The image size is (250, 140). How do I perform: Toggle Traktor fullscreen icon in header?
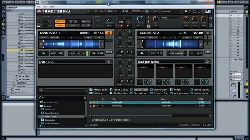[x=199, y=11]
